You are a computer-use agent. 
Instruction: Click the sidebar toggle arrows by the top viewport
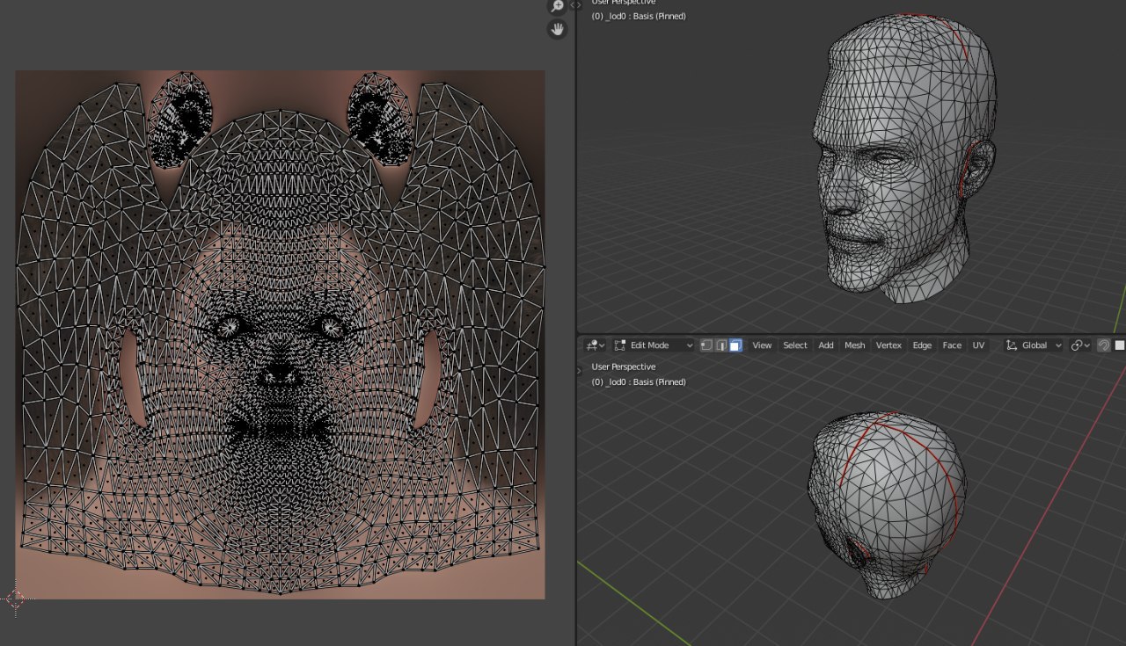[x=575, y=5]
